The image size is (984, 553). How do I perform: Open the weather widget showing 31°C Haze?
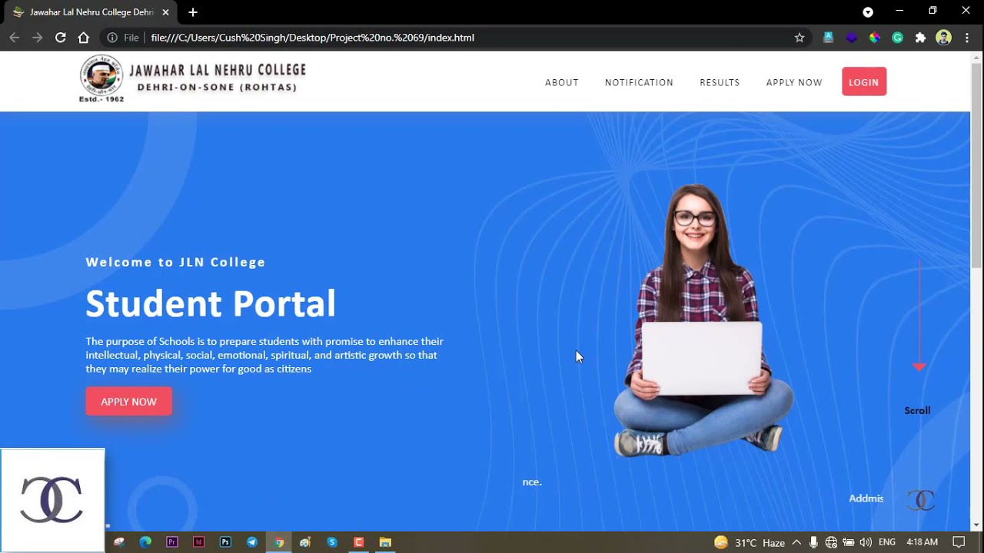(750, 542)
